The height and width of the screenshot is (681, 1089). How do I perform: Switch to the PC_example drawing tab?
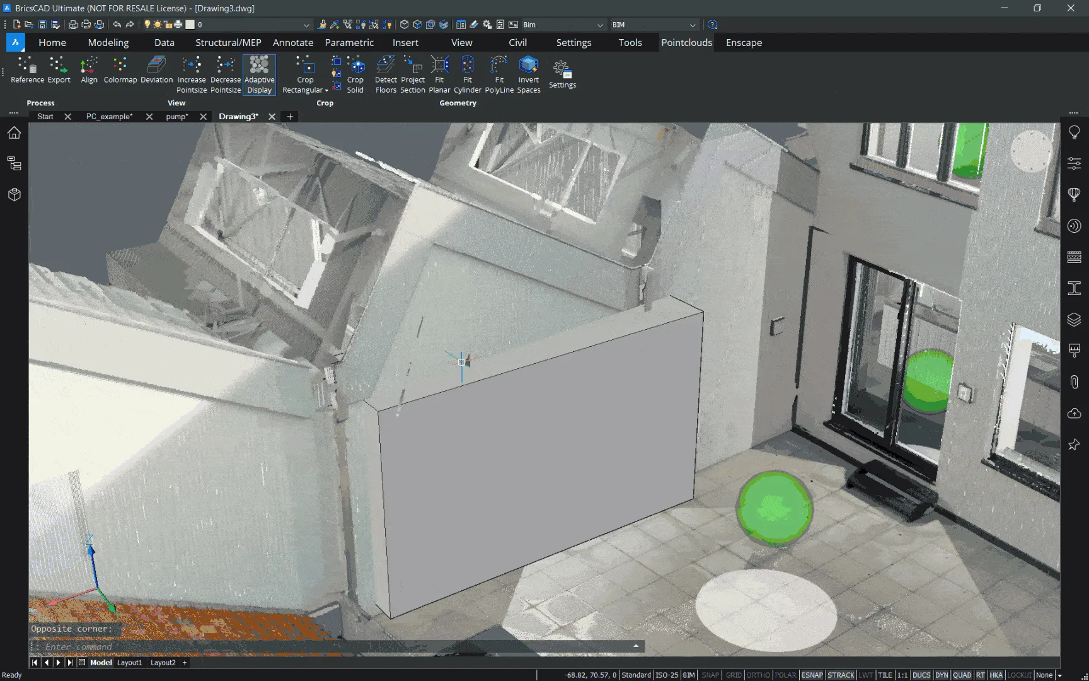(x=109, y=117)
